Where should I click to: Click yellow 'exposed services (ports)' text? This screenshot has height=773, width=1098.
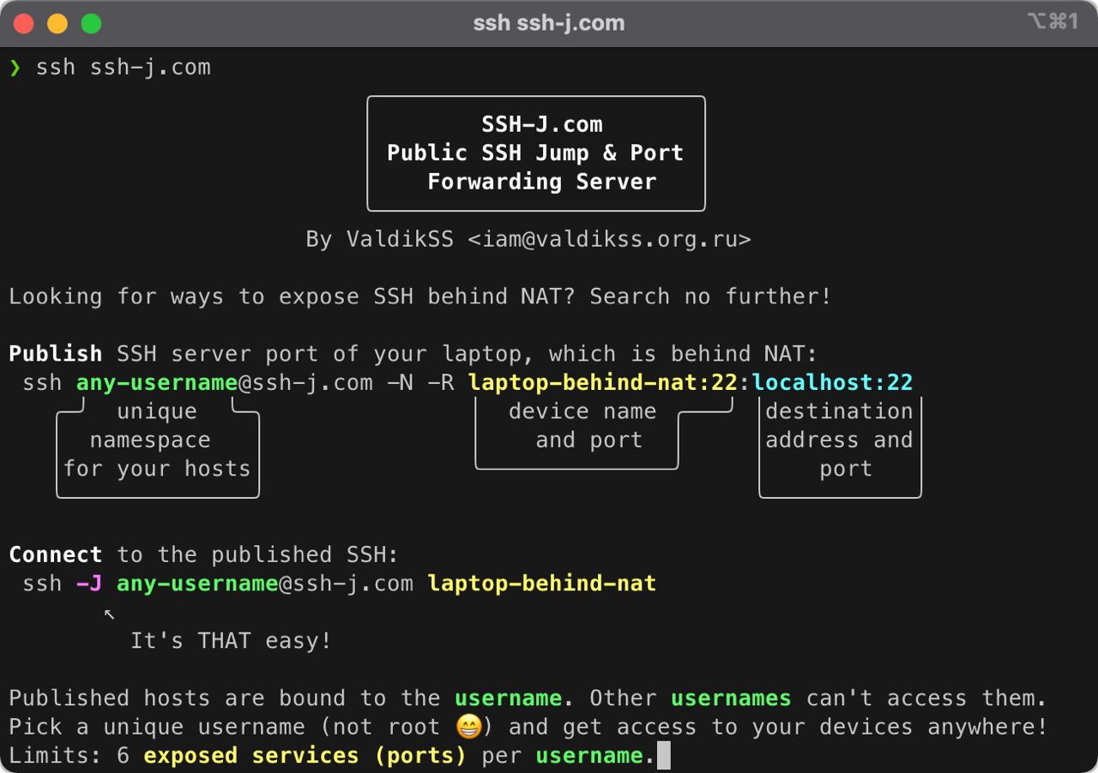(305, 756)
